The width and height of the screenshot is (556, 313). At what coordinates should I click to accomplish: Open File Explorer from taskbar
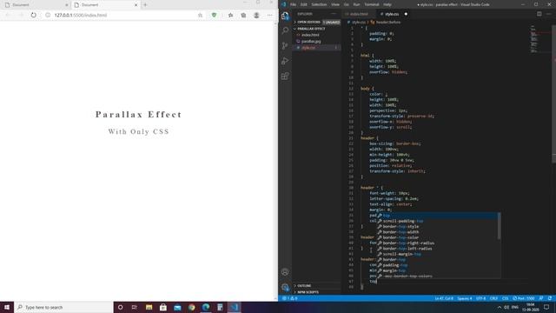[x=149, y=307]
